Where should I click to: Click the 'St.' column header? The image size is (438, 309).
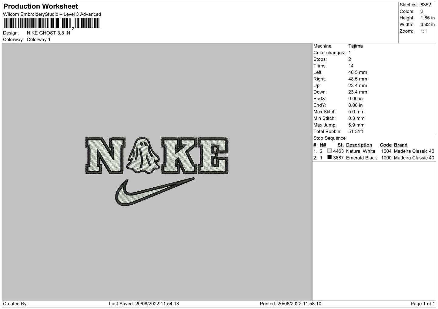click(x=340, y=145)
